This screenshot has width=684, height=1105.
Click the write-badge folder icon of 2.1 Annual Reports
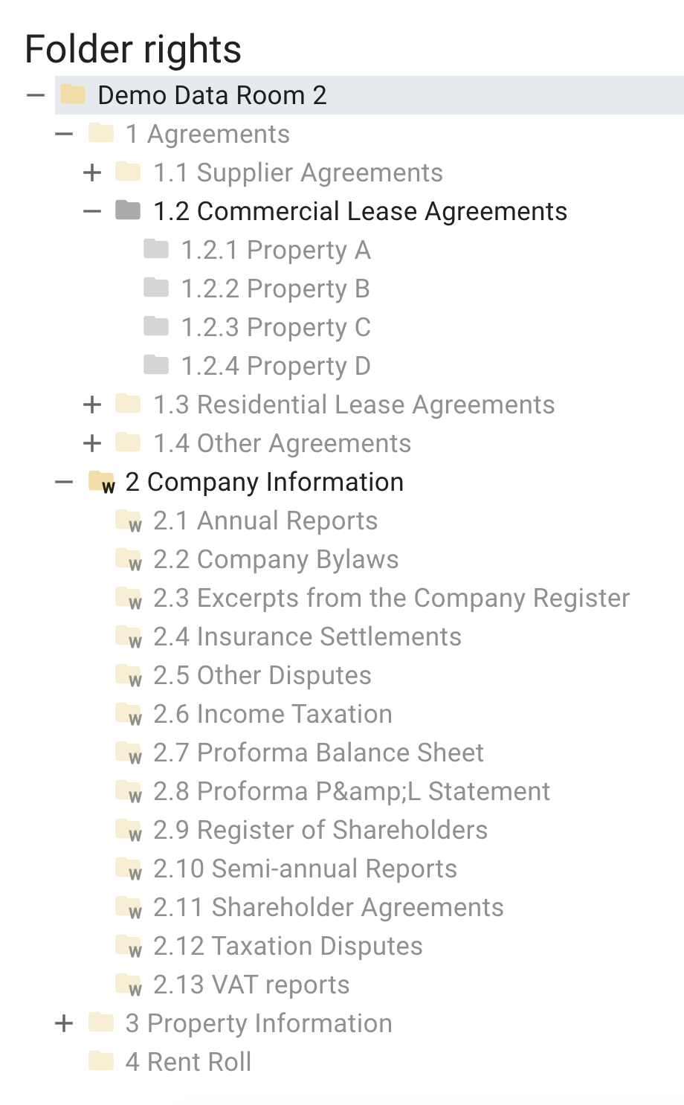click(x=128, y=520)
